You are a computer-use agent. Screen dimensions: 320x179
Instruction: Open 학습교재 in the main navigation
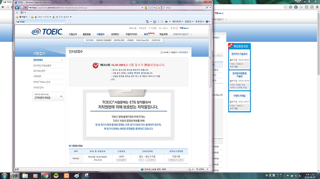pyautogui.click(x=164, y=35)
